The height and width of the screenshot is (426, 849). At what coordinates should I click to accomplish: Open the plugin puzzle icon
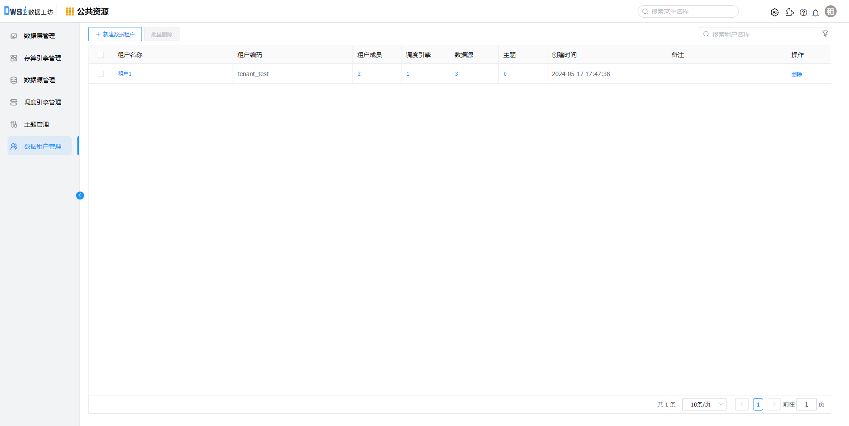pos(789,12)
